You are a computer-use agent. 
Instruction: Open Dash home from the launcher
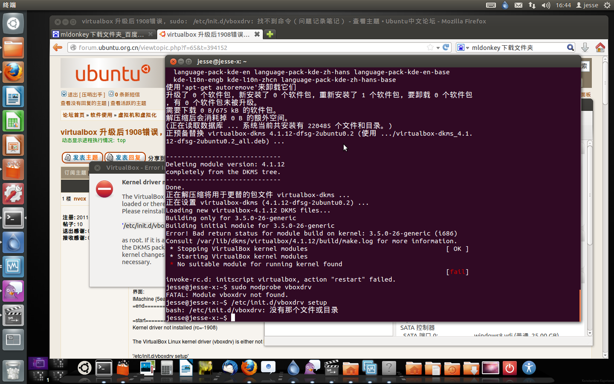pos(13,23)
